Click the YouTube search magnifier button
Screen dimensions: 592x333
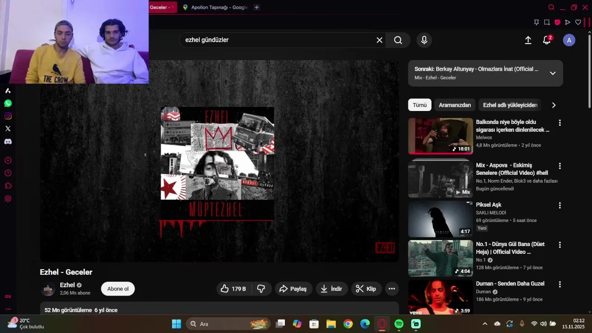pyautogui.click(x=398, y=40)
